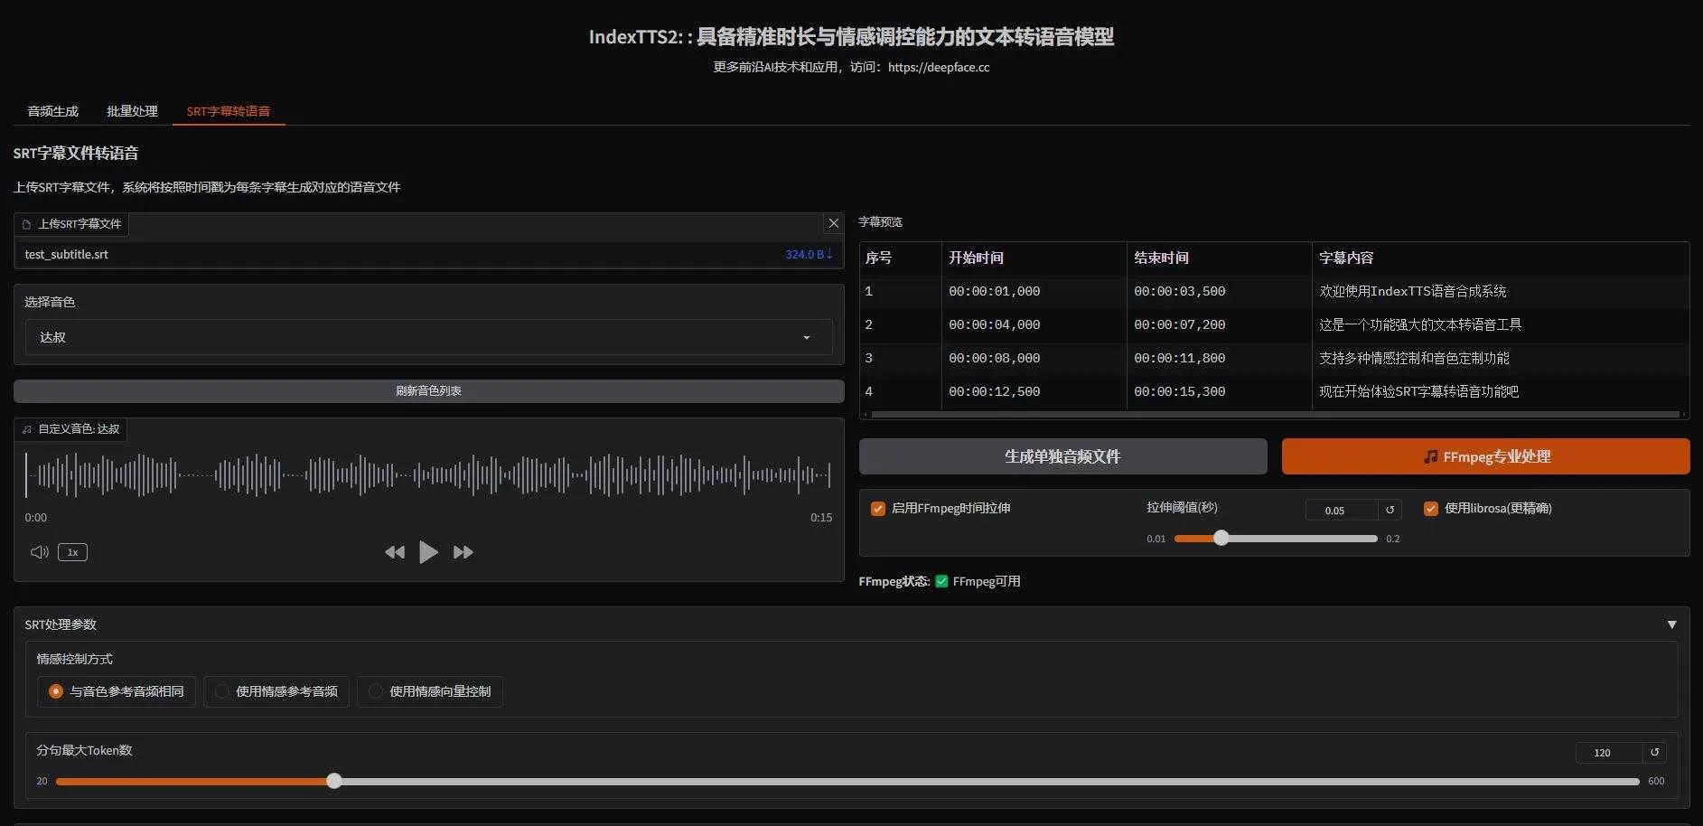The height and width of the screenshot is (826, 1703).
Task: Reset the stretch threshold value to default
Action: pyautogui.click(x=1390, y=510)
